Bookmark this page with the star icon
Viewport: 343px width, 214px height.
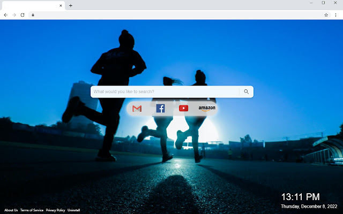326,15
